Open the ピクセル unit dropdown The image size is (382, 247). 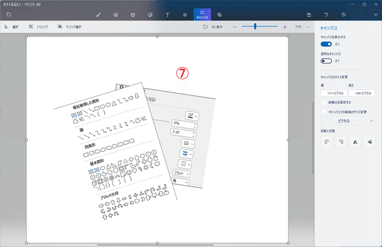pyautogui.click(x=348, y=121)
